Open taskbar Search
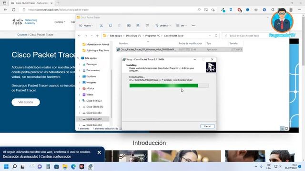The height and width of the screenshot is (171, 305). tap(15, 167)
